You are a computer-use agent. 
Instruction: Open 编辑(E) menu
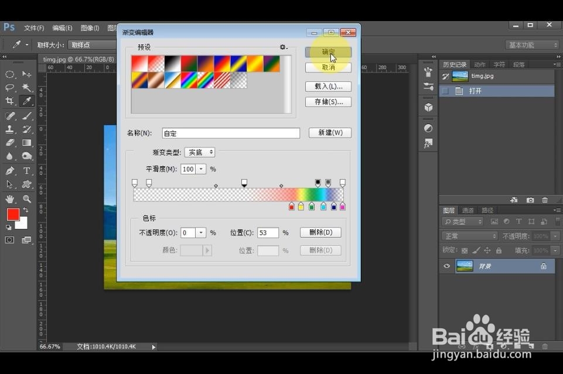pyautogui.click(x=62, y=28)
